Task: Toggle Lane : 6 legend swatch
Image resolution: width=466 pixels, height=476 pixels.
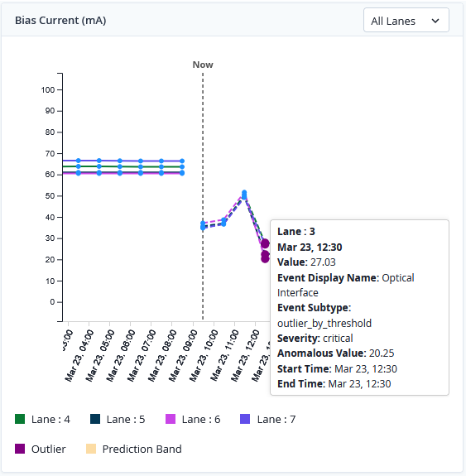Action: tap(171, 419)
